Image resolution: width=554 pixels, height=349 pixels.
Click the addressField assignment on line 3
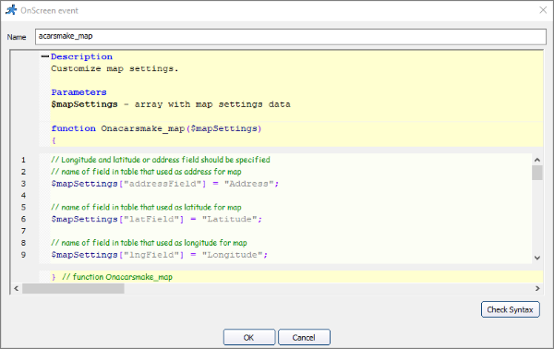[x=165, y=184]
